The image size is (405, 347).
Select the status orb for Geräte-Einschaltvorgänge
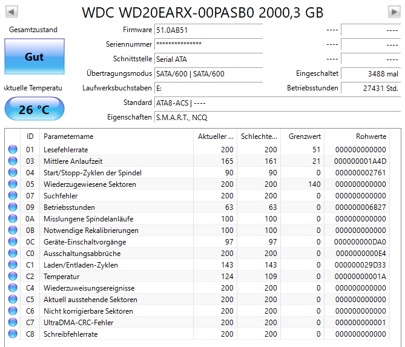tap(13, 241)
